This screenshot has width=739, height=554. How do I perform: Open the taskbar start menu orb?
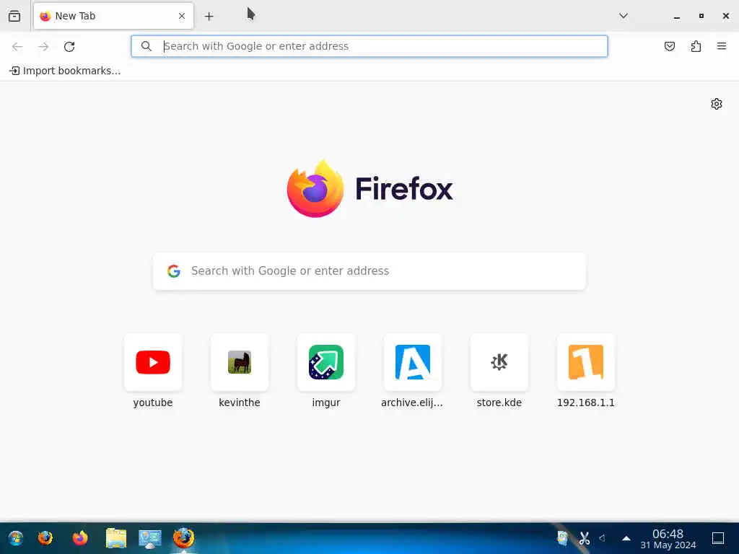(x=16, y=538)
